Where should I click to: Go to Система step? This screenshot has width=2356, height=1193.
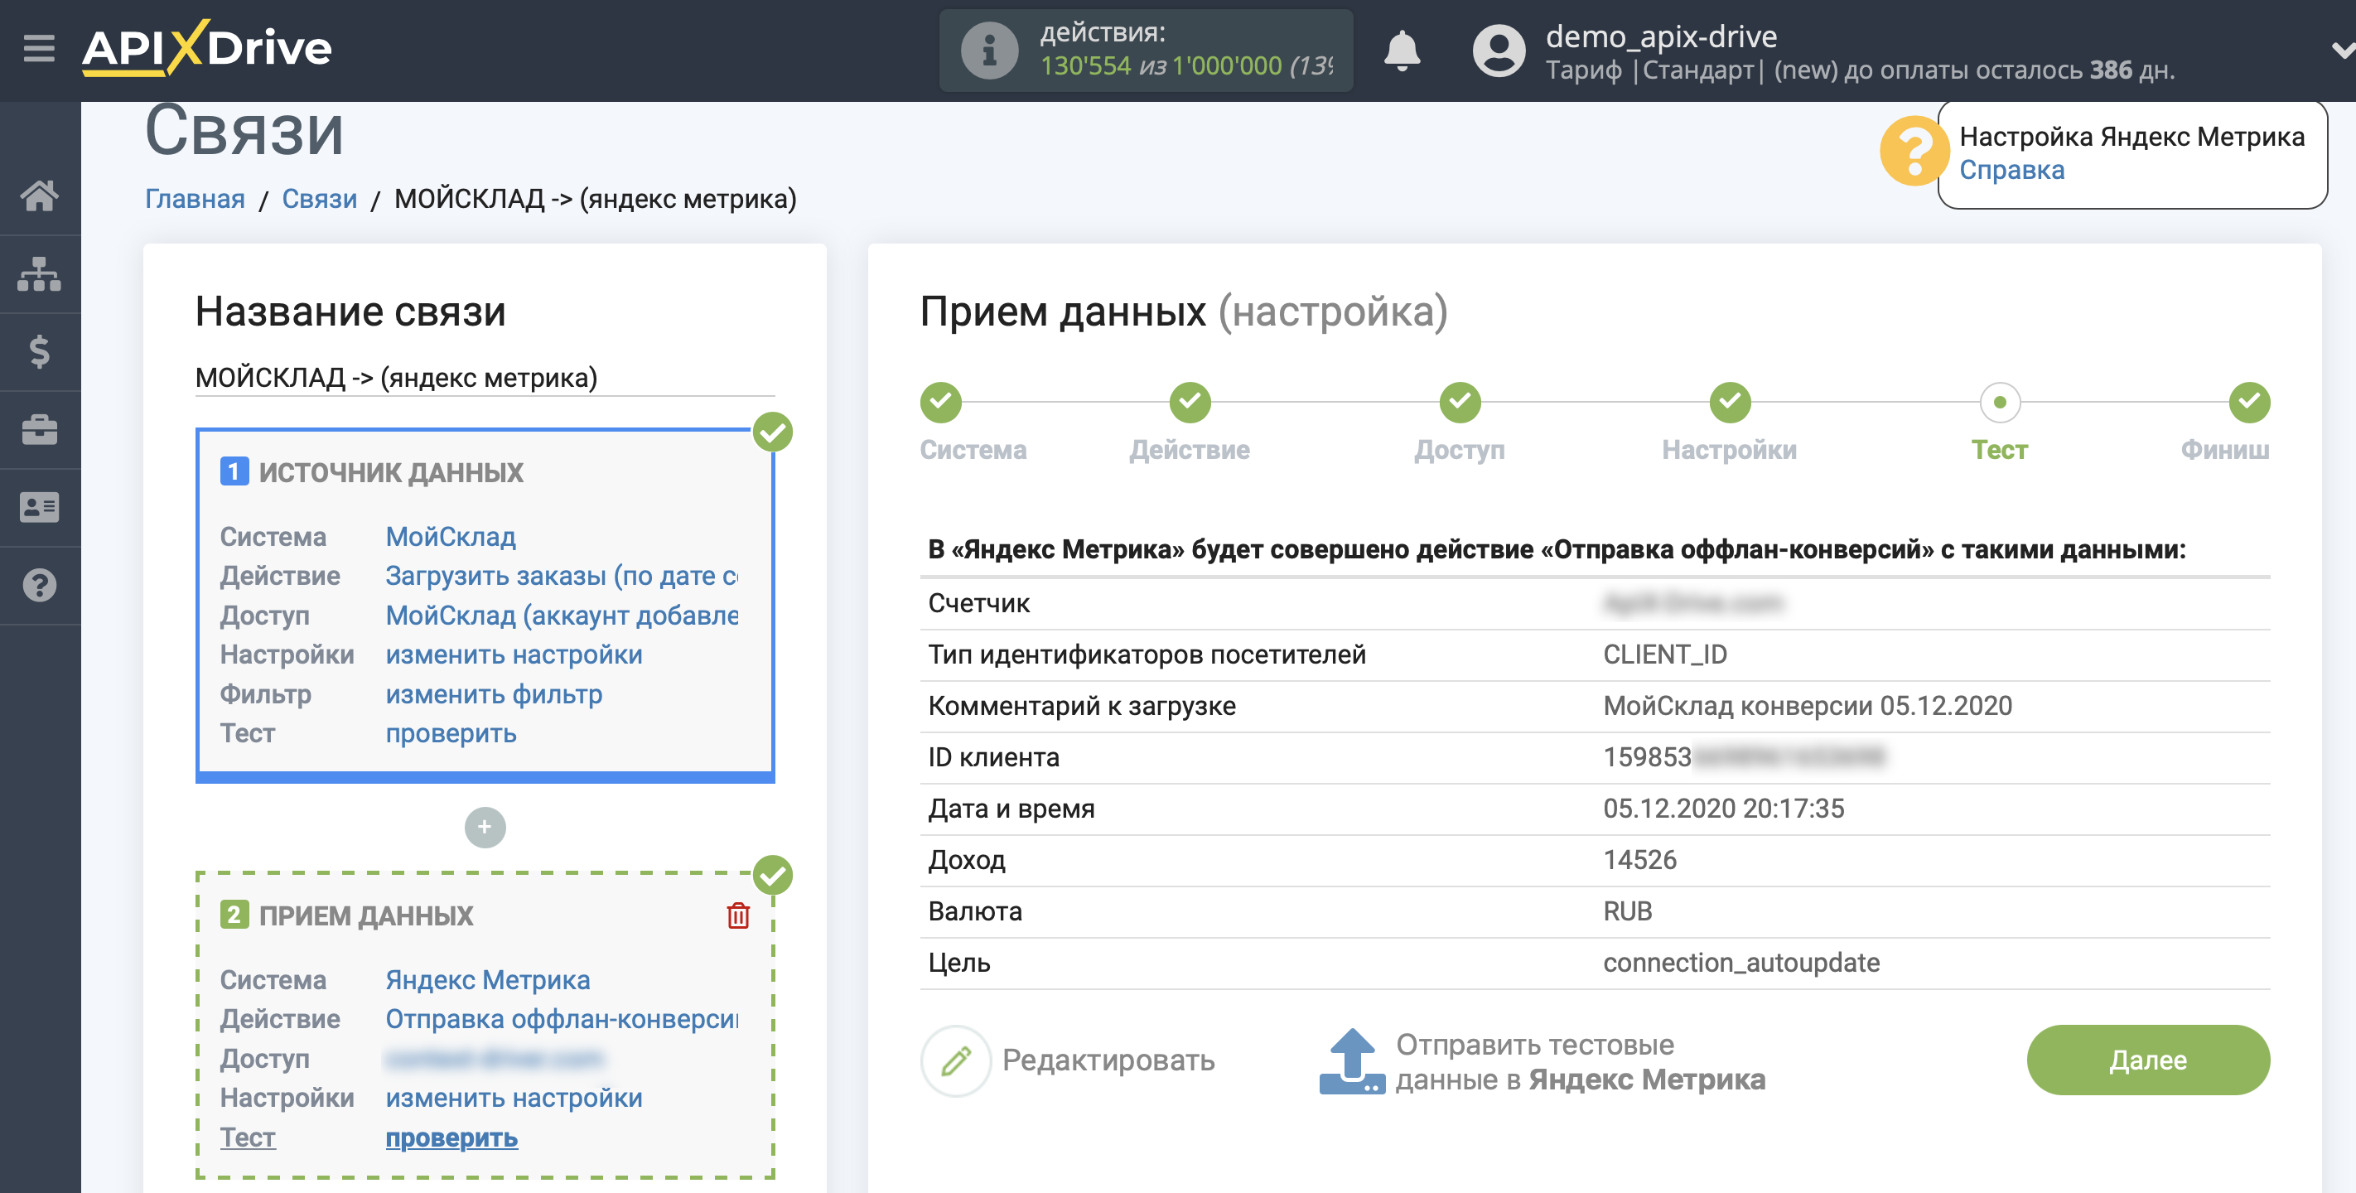(x=973, y=450)
